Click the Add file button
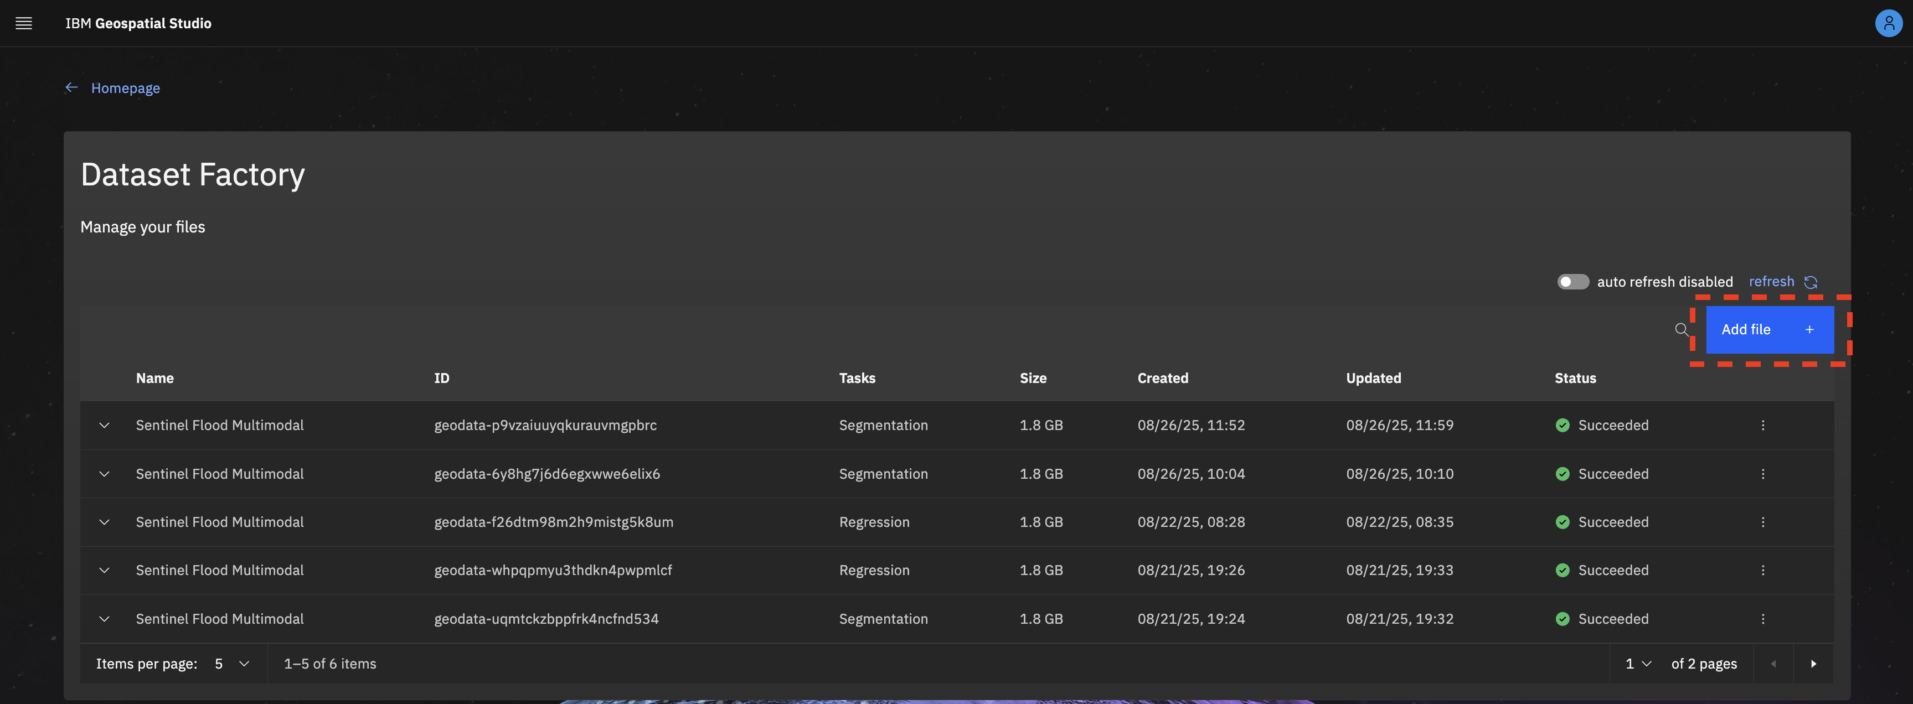This screenshot has width=1913, height=704. tap(1768, 330)
